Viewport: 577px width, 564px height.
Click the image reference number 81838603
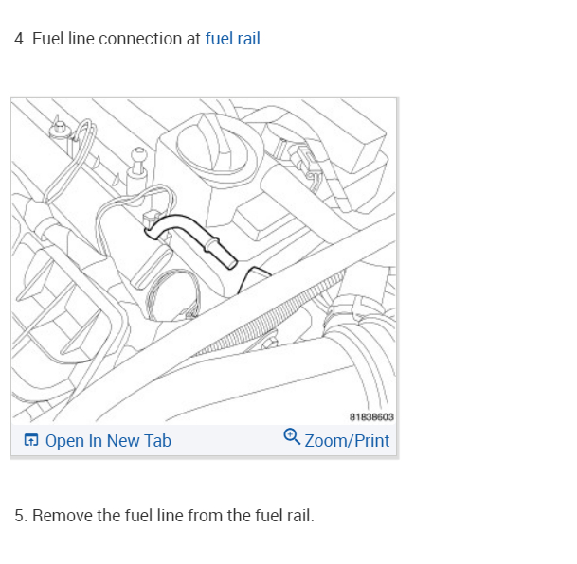pos(371,416)
